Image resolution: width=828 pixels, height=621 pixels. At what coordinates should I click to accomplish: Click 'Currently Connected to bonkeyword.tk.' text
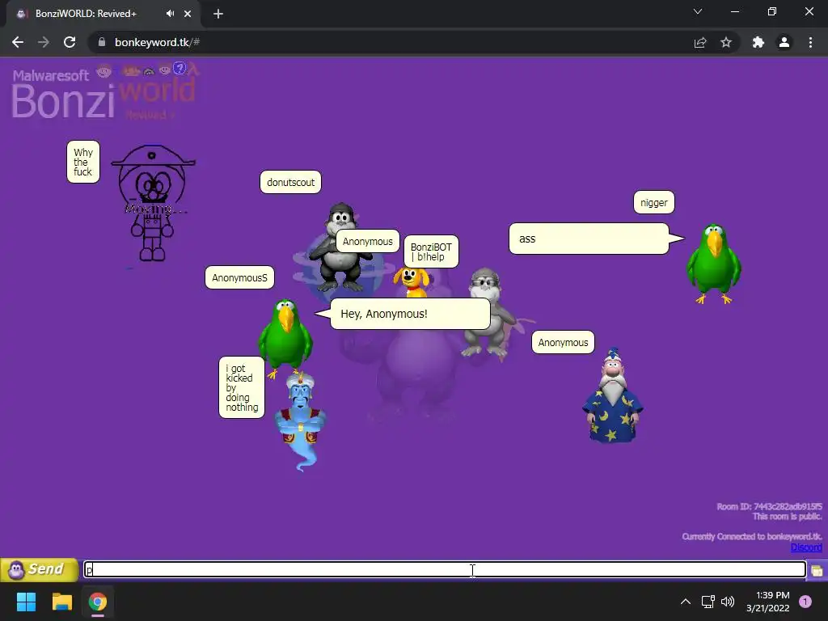(752, 537)
